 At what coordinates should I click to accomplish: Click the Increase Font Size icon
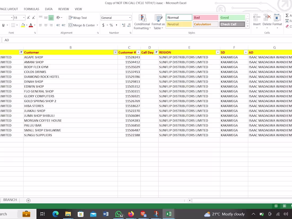pyautogui.click(x=28, y=18)
